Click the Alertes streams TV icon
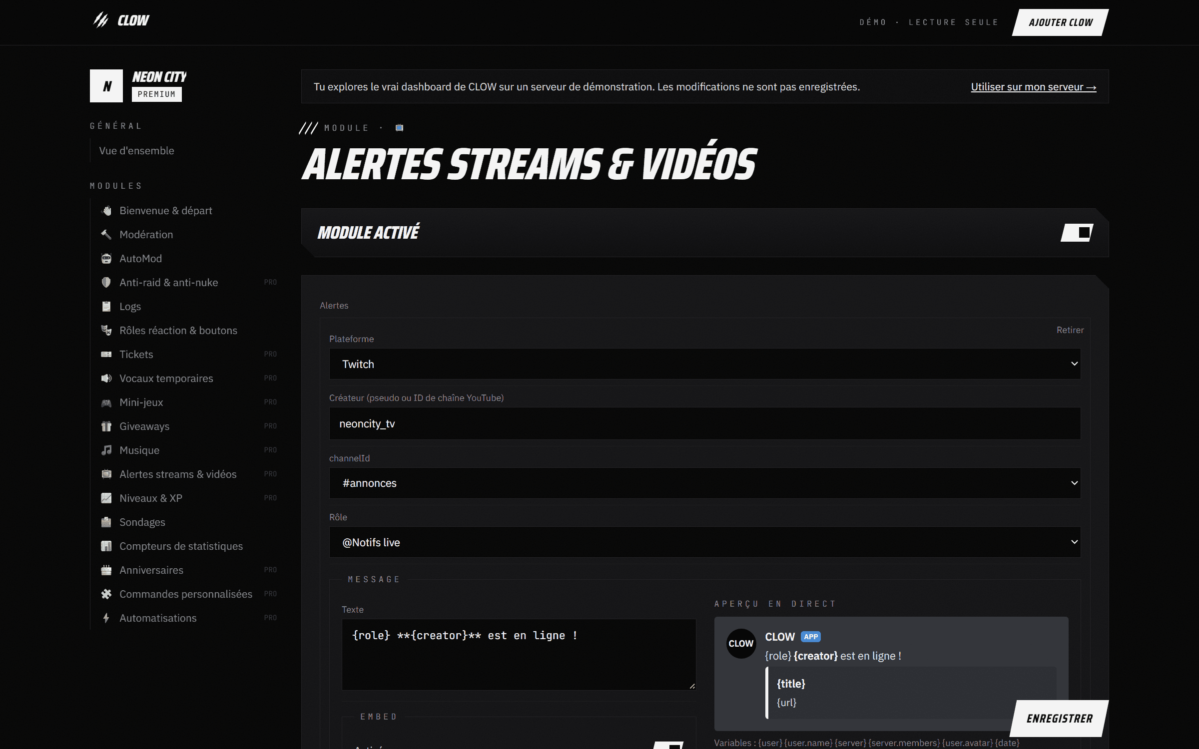 pos(106,474)
